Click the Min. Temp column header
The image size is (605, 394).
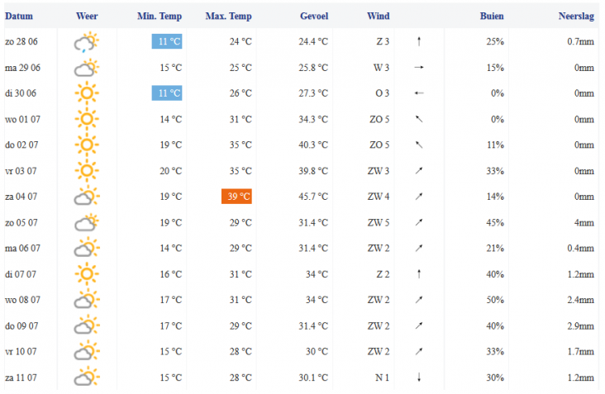pyautogui.click(x=160, y=17)
